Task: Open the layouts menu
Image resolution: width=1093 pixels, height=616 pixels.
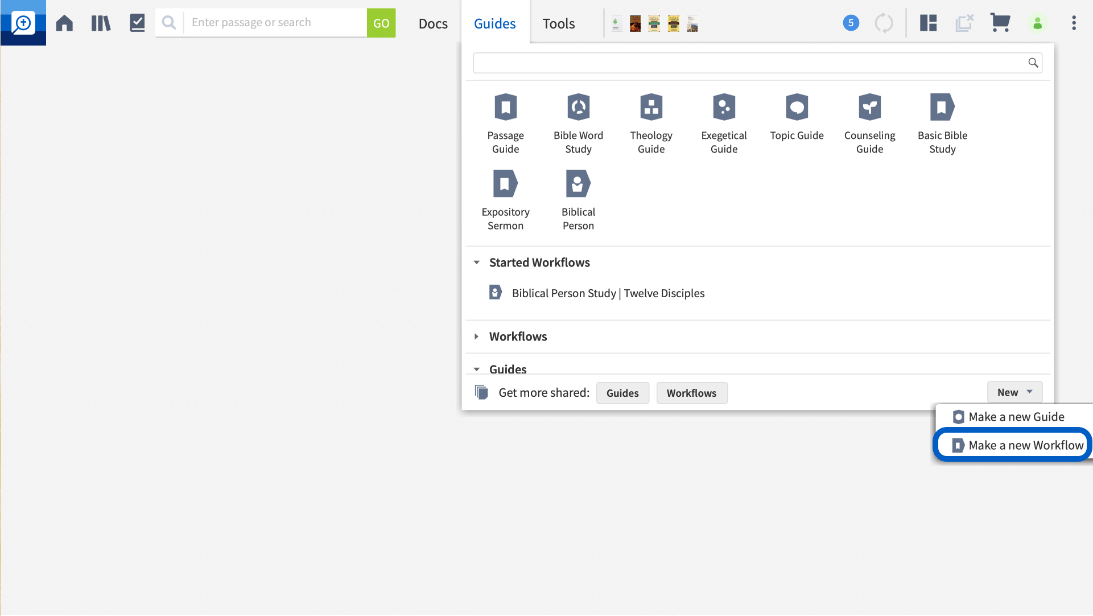Action: [x=928, y=23]
